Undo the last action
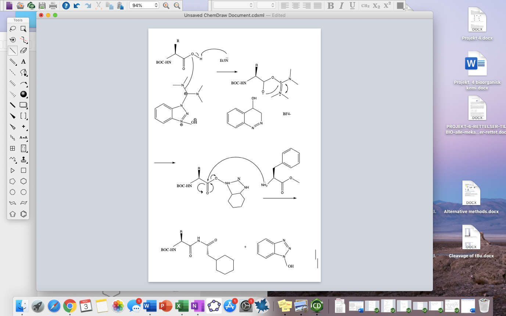Viewport: 506px width, 316px height. click(77, 6)
